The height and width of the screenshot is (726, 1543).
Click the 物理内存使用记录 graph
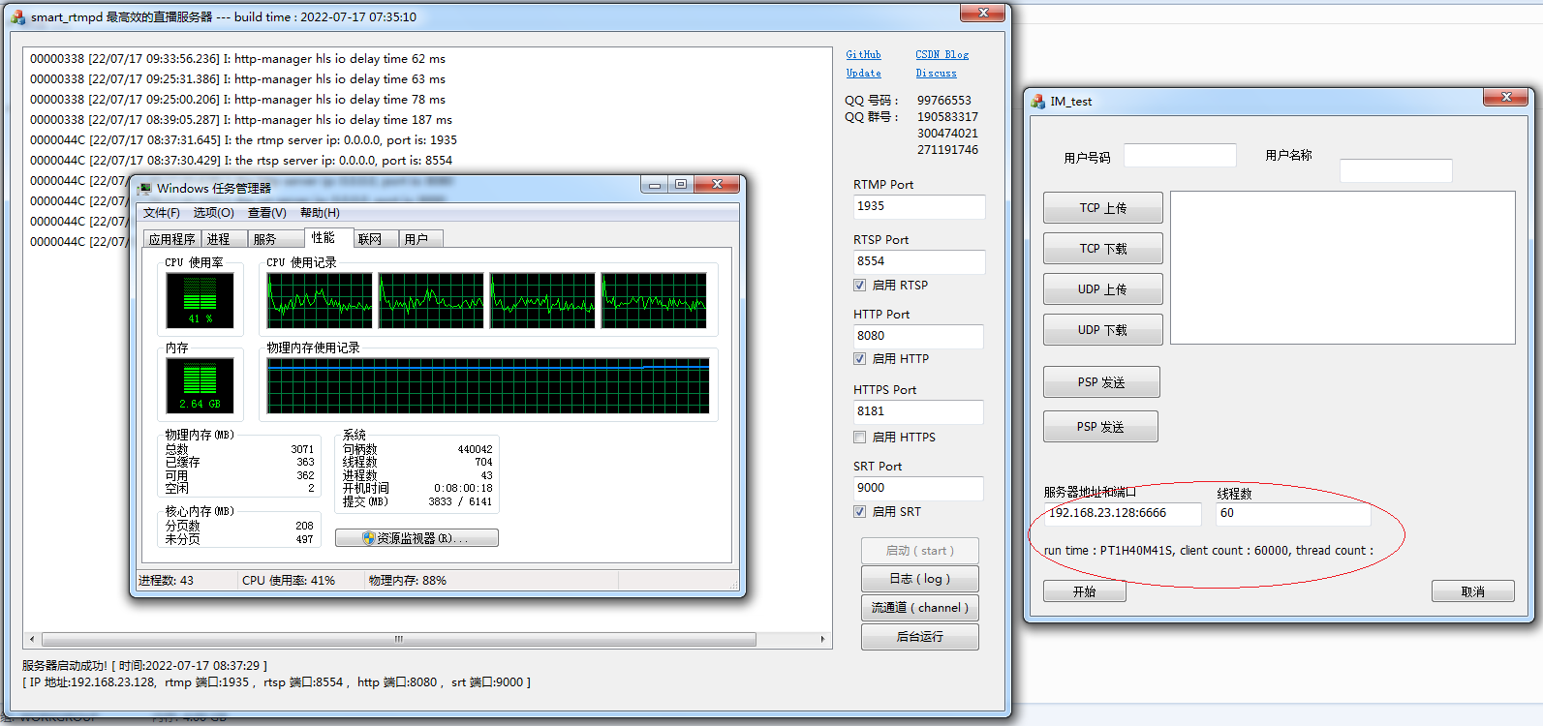pos(488,386)
